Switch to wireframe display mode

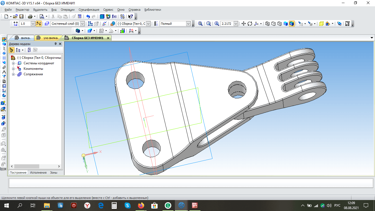point(268,24)
